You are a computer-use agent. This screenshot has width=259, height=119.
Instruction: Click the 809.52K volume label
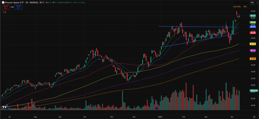click(253, 91)
